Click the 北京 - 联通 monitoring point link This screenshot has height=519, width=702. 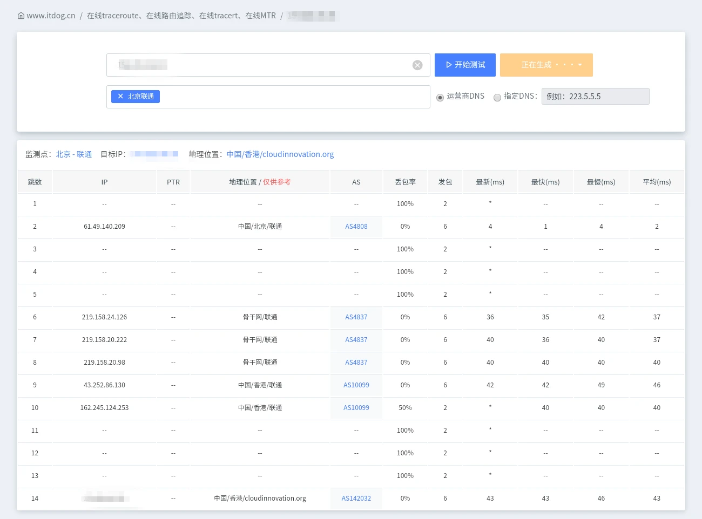pyautogui.click(x=74, y=154)
